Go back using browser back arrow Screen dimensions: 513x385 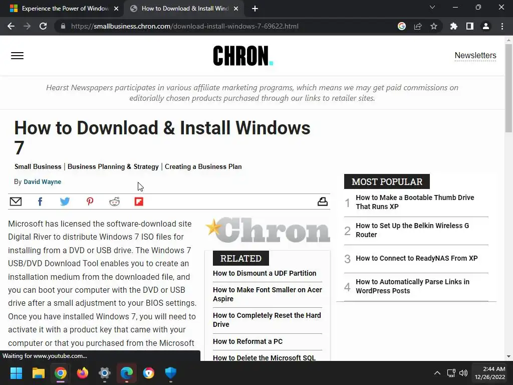[x=11, y=26]
